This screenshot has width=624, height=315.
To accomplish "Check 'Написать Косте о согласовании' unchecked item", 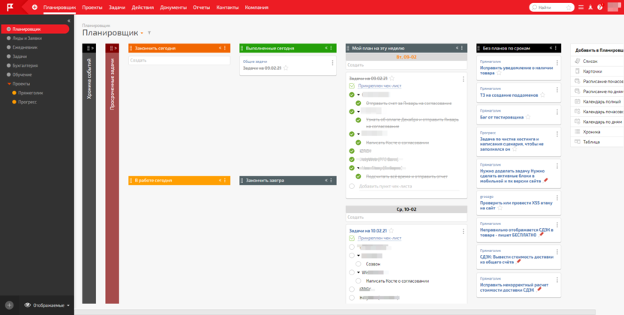I will point(360,280).
